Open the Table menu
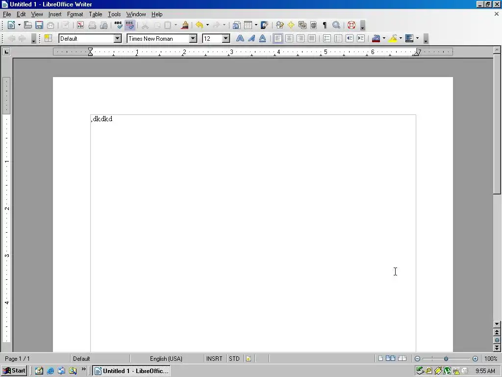This screenshot has width=502, height=377. pyautogui.click(x=96, y=14)
